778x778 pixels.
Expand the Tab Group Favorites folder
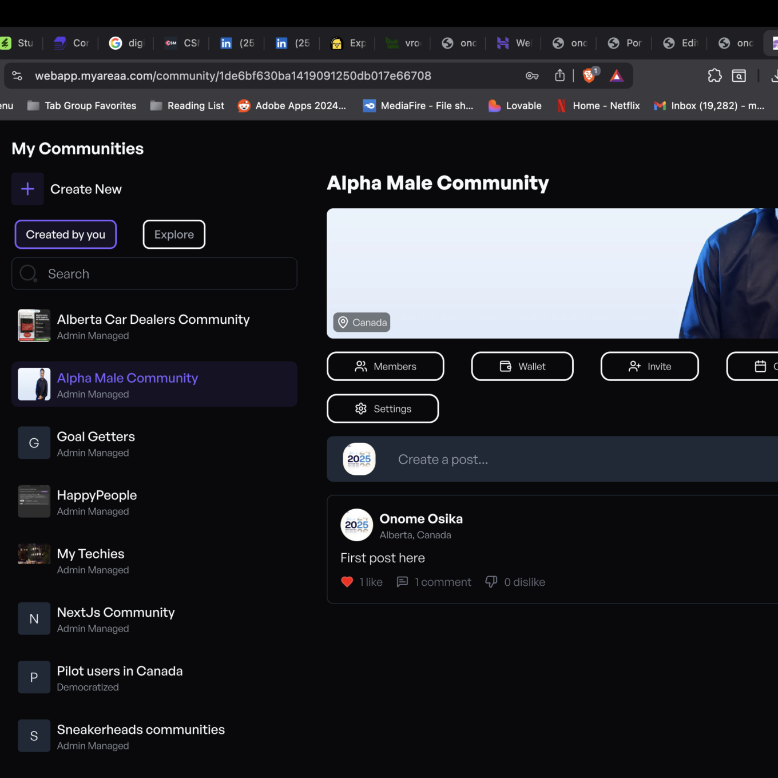click(81, 105)
